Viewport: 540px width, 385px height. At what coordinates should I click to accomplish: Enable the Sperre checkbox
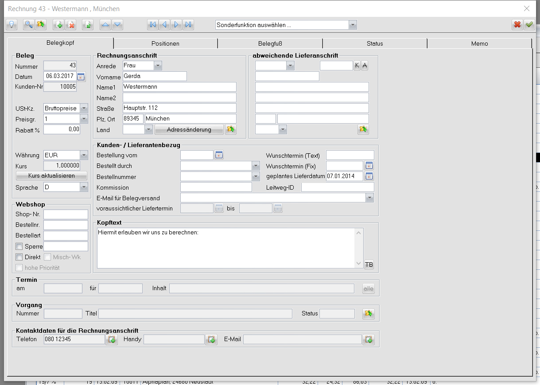19,246
